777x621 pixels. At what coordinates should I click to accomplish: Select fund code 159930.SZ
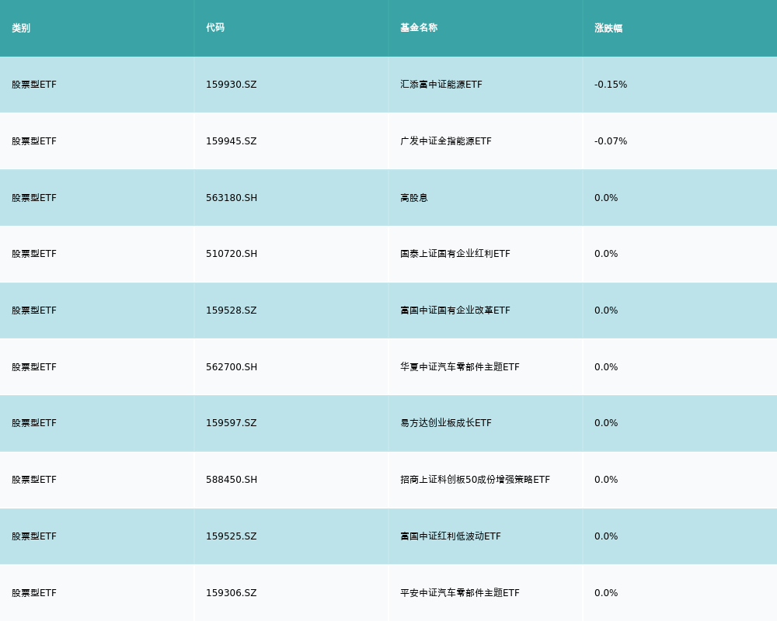coord(231,85)
